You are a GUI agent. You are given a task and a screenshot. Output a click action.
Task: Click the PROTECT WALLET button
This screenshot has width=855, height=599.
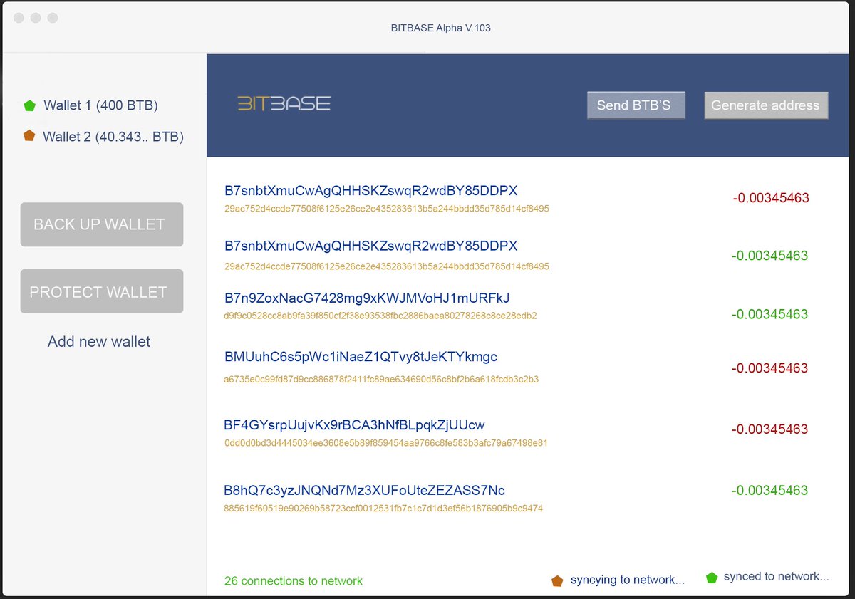point(101,291)
